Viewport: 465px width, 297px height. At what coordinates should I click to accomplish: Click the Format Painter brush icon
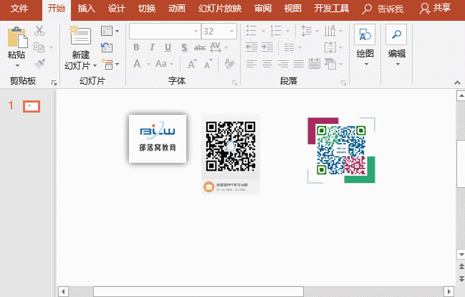click(39, 63)
